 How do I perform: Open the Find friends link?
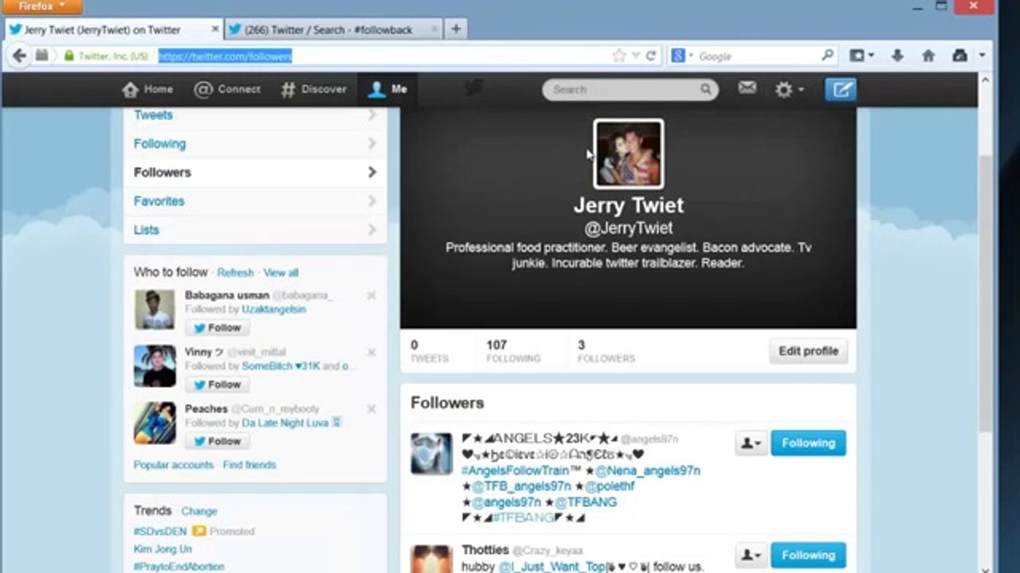click(x=249, y=465)
